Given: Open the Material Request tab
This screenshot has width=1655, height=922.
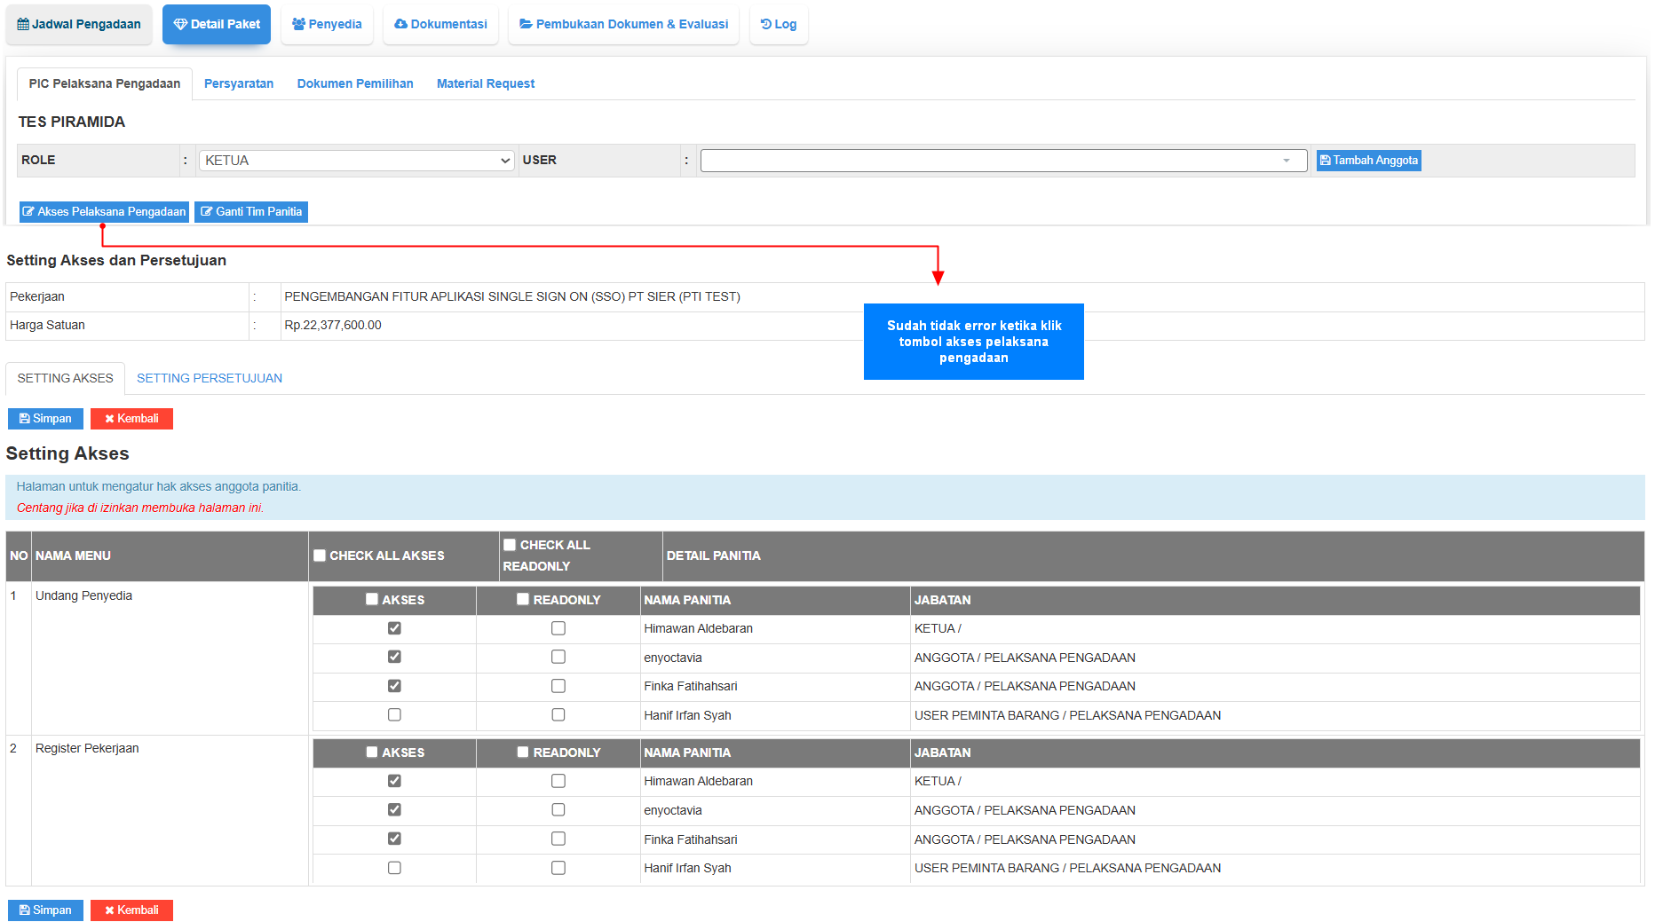Looking at the screenshot, I should point(486,83).
